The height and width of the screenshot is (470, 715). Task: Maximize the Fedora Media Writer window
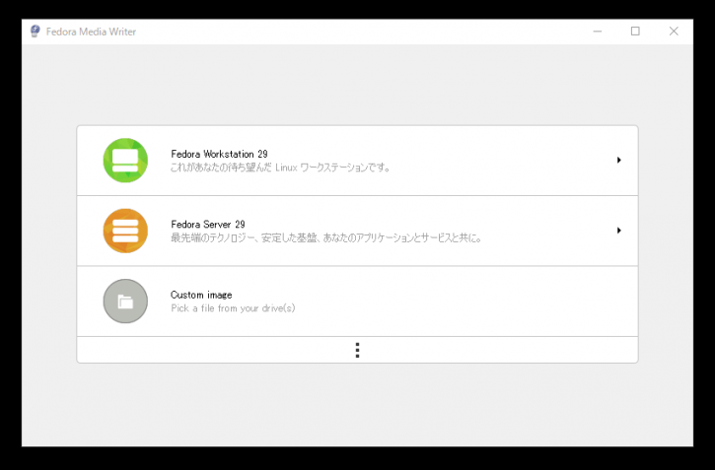635,31
